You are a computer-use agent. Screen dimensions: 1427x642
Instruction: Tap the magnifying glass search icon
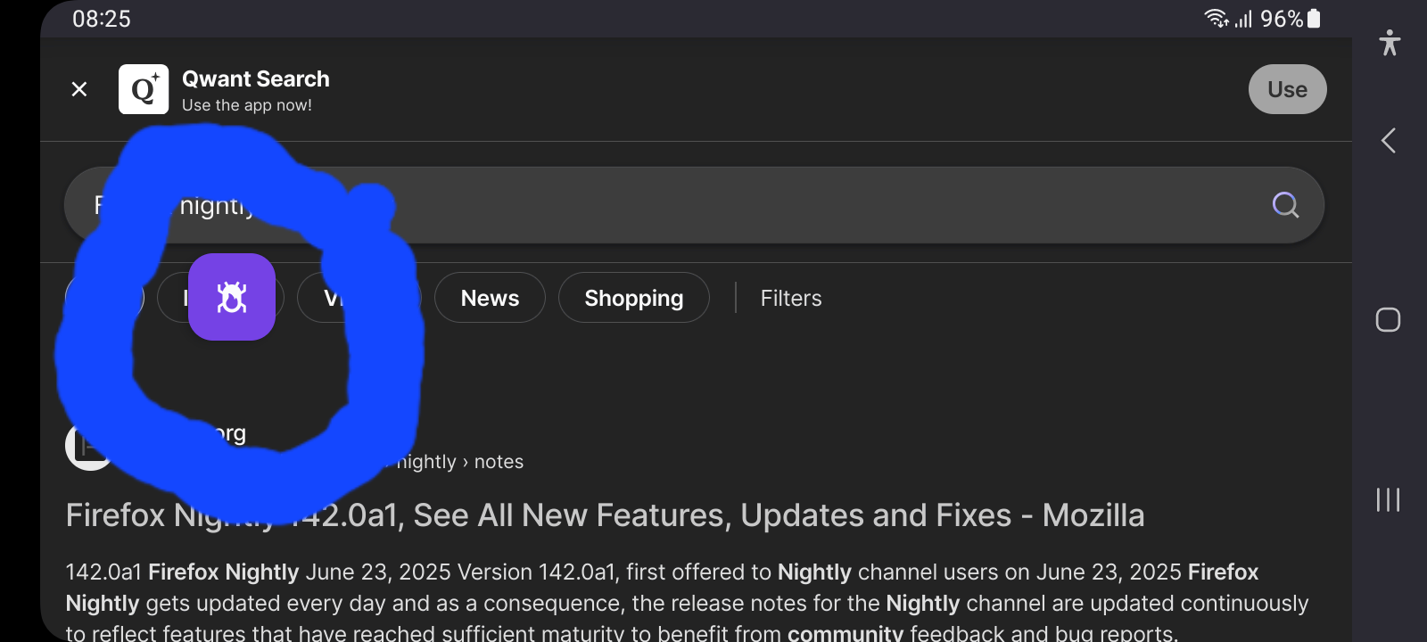click(1285, 205)
